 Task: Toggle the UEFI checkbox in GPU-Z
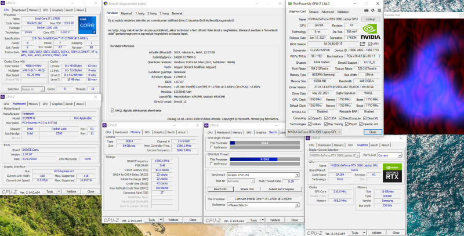tap(369, 43)
